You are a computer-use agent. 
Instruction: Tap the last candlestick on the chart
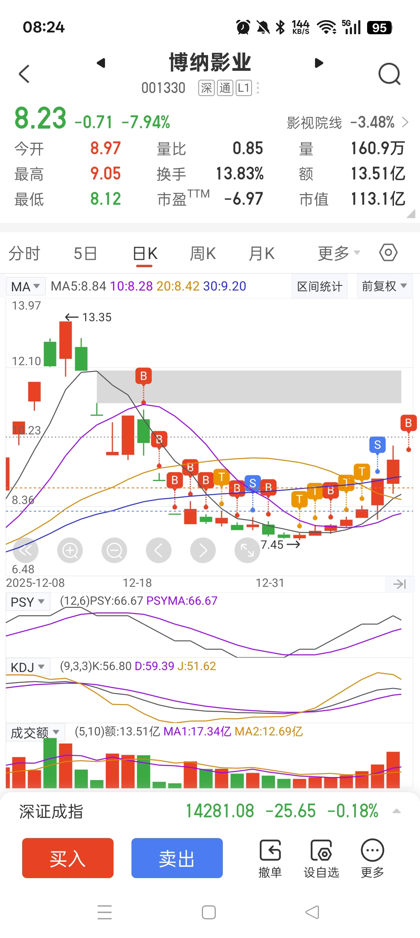click(393, 471)
